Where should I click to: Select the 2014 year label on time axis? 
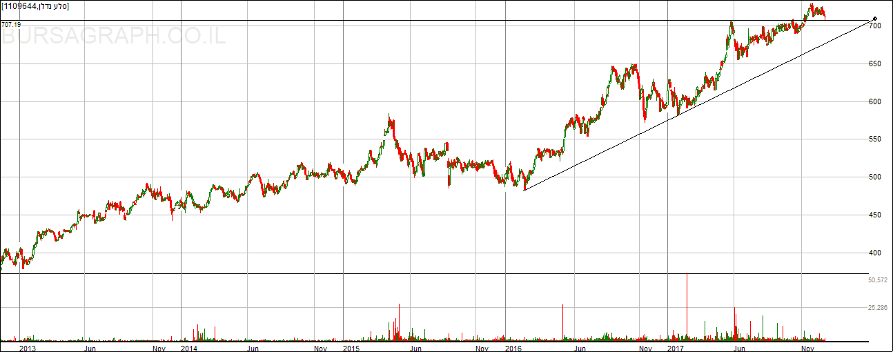[189, 349]
